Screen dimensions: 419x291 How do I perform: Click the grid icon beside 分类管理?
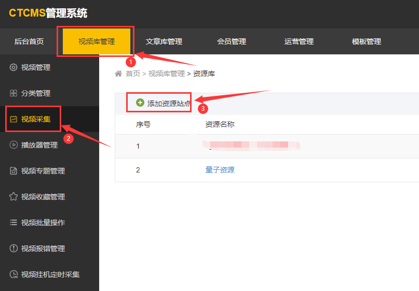click(x=13, y=93)
